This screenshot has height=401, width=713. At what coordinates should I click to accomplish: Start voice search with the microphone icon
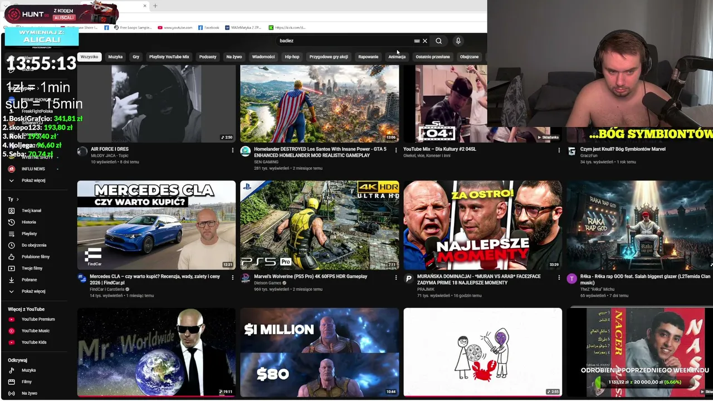pos(458,41)
